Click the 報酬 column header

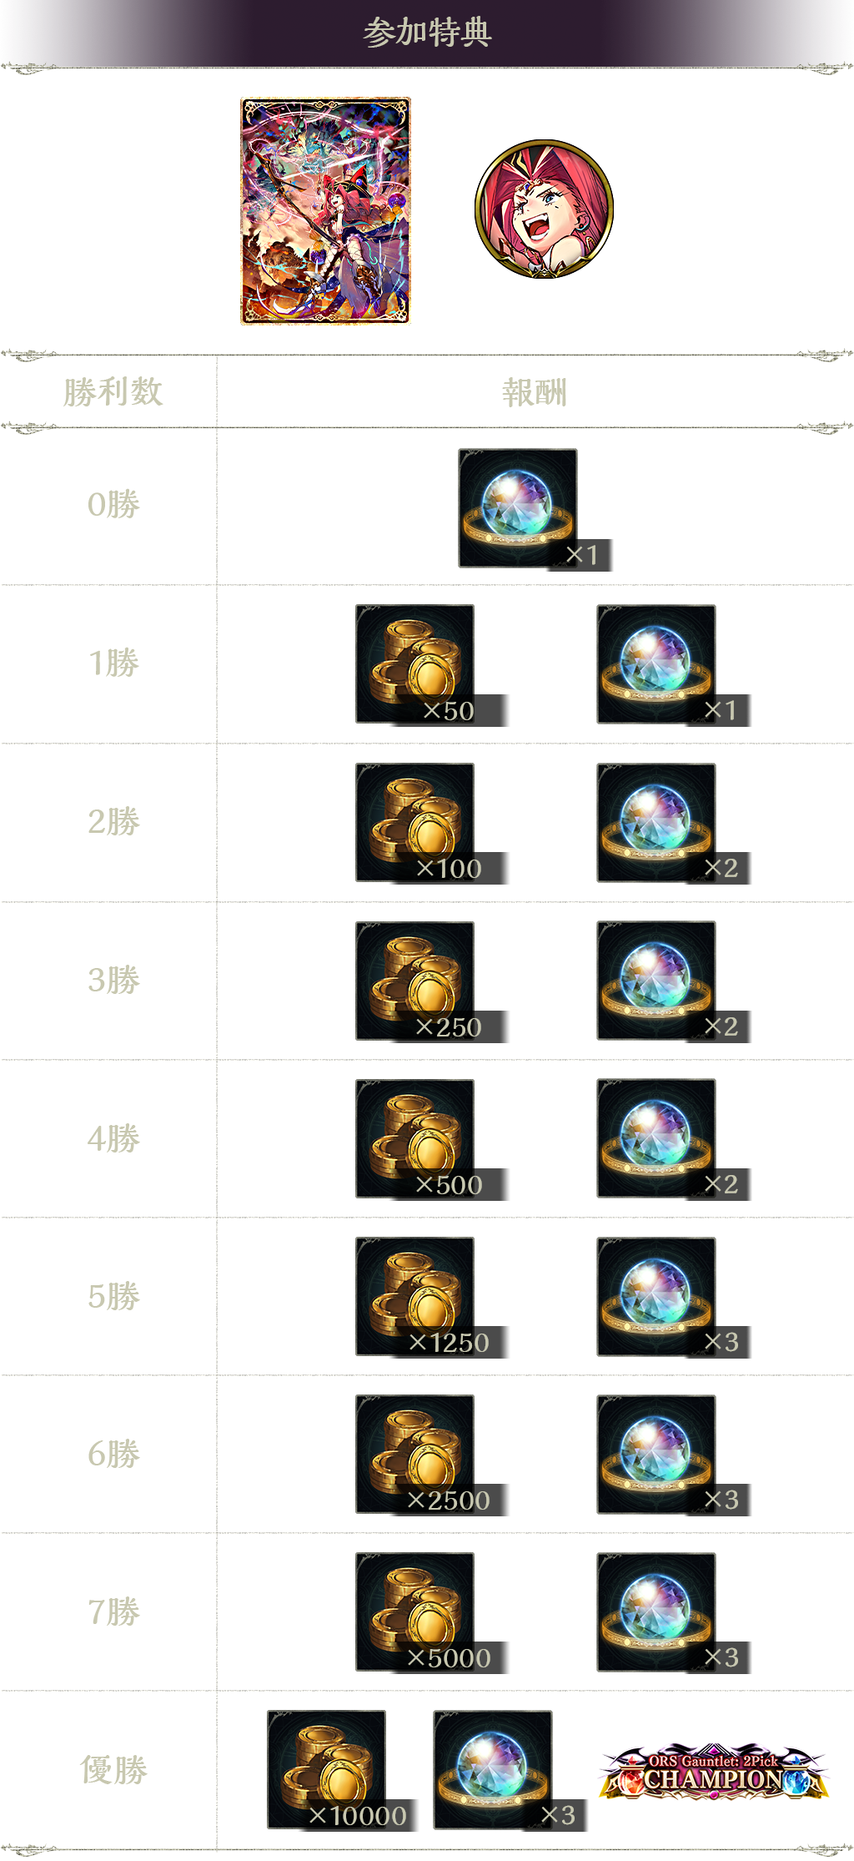click(535, 392)
